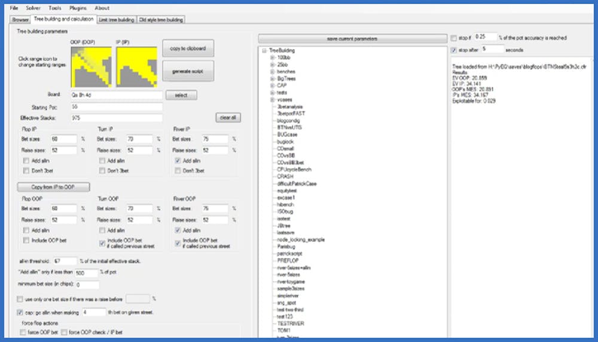Click the select board button
The image size is (598, 342).
tap(181, 95)
